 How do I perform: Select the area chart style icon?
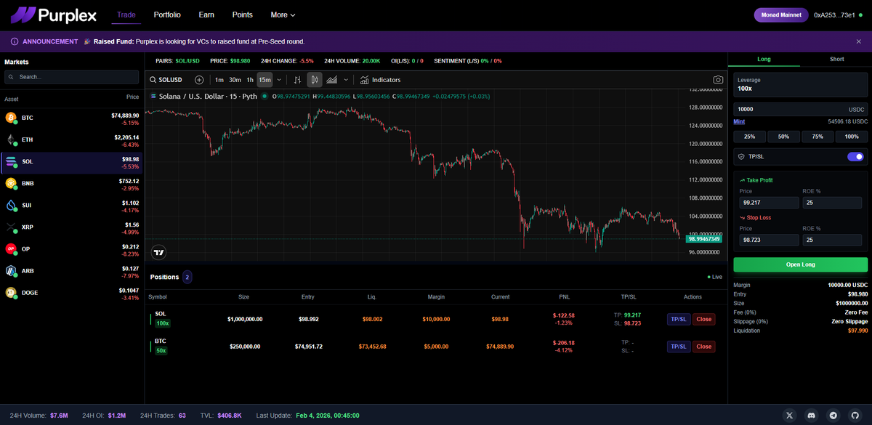click(331, 80)
